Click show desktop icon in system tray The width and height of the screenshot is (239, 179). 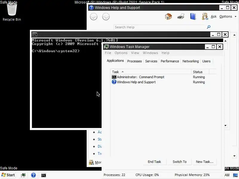[235, 175]
